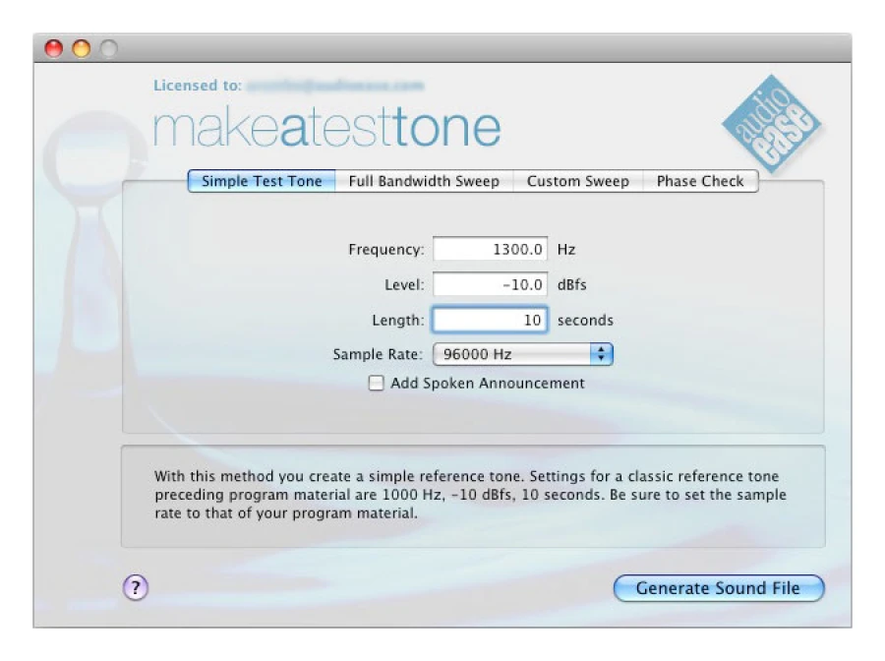Minimize the window with the yellow button
The image size is (885, 661).
tap(82, 48)
